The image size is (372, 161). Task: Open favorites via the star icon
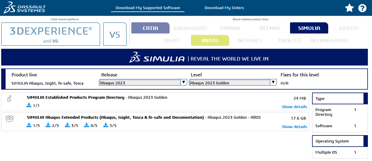click(349, 8)
